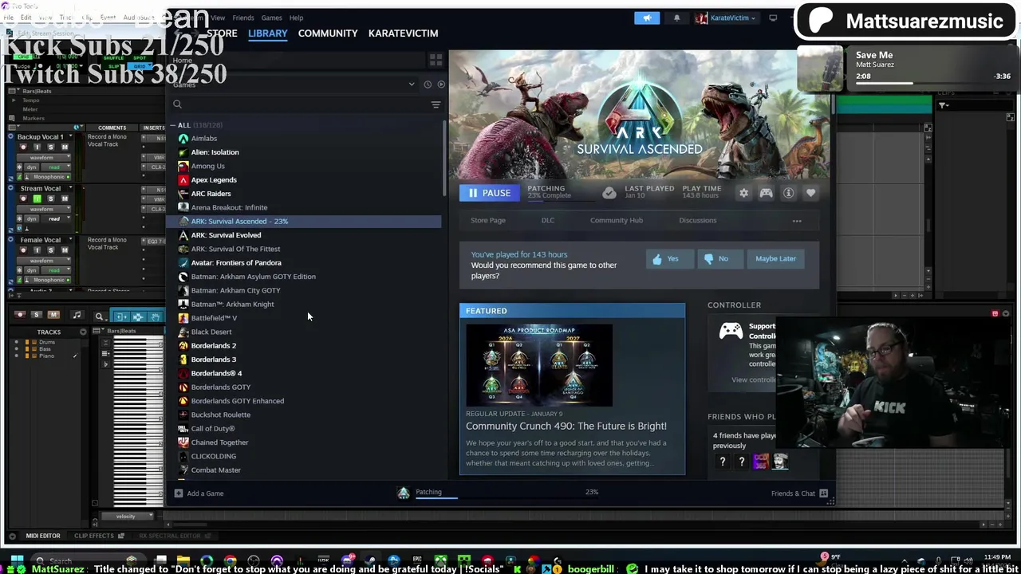Select the Pro Tools MIDI editor zoom tool

point(99,316)
